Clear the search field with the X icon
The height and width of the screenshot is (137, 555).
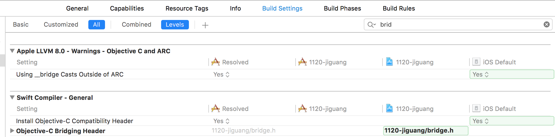point(546,24)
